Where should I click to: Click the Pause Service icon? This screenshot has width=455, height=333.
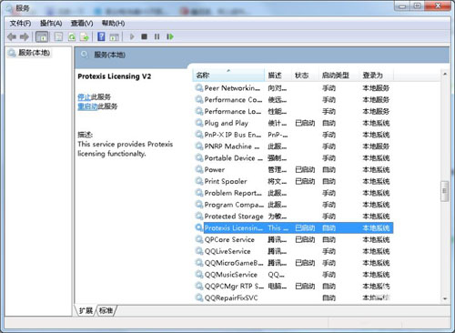coord(157,37)
